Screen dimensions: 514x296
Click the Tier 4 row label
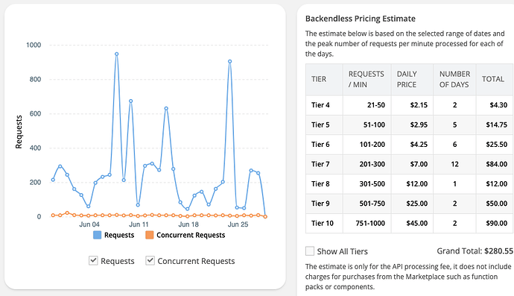click(x=320, y=105)
